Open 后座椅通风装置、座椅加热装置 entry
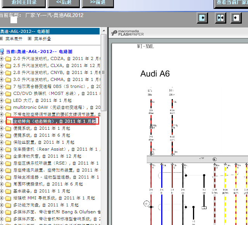 click(x=57, y=170)
